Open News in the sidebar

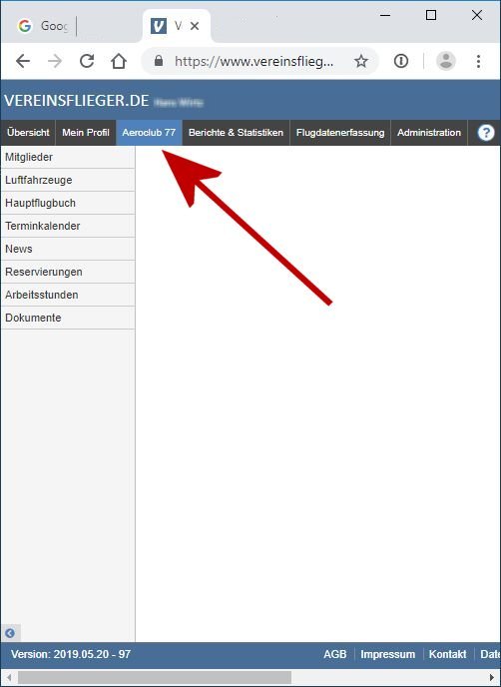(68, 249)
